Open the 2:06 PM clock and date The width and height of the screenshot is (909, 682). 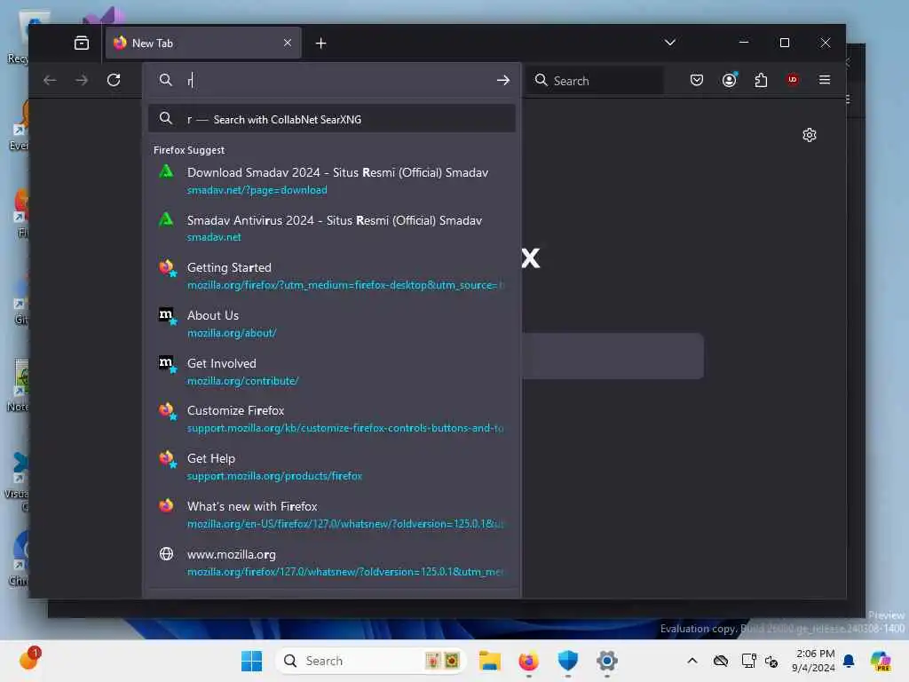pos(814,661)
